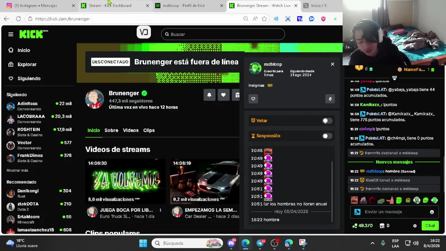Go to Siguiendo in left sidebar

tap(24, 78)
